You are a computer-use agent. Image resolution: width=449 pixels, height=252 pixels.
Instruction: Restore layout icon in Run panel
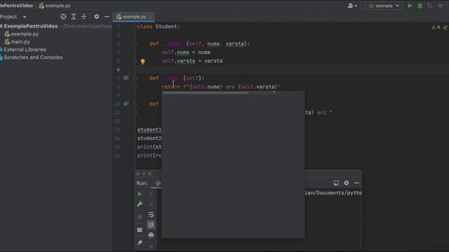click(x=140, y=230)
